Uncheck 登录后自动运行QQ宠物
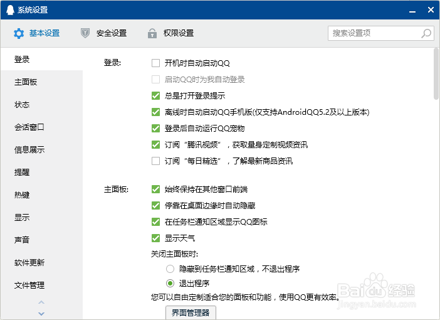The image size is (440, 320). tap(155, 128)
